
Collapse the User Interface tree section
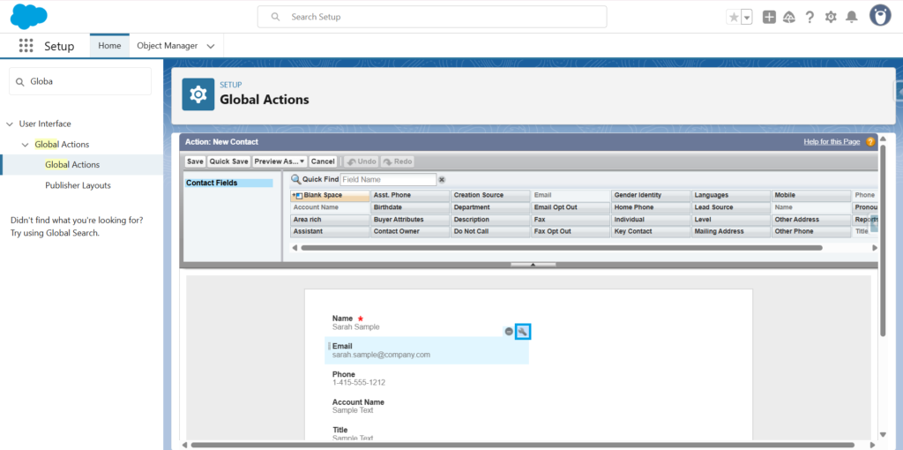point(11,124)
